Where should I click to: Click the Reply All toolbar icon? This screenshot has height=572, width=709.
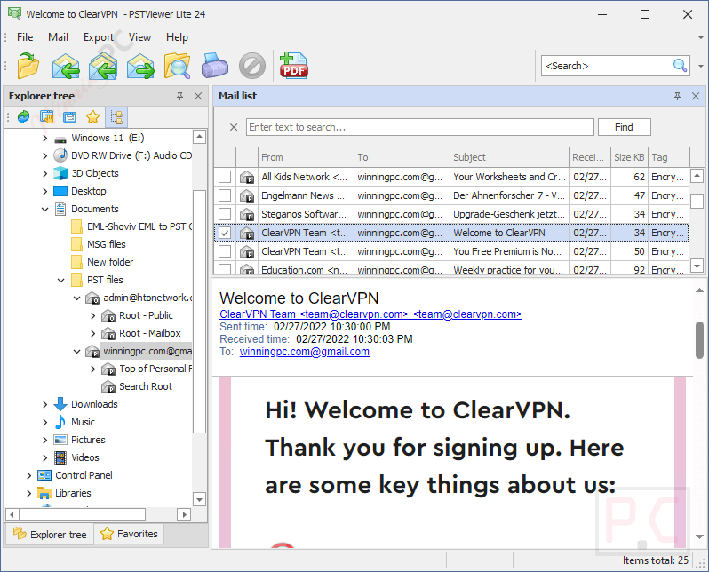[103, 66]
